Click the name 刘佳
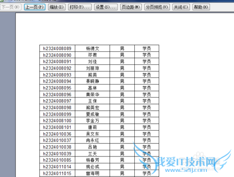The image size is (234, 177). (x=93, y=62)
